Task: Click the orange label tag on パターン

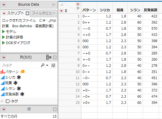Action: click(x=22, y=72)
